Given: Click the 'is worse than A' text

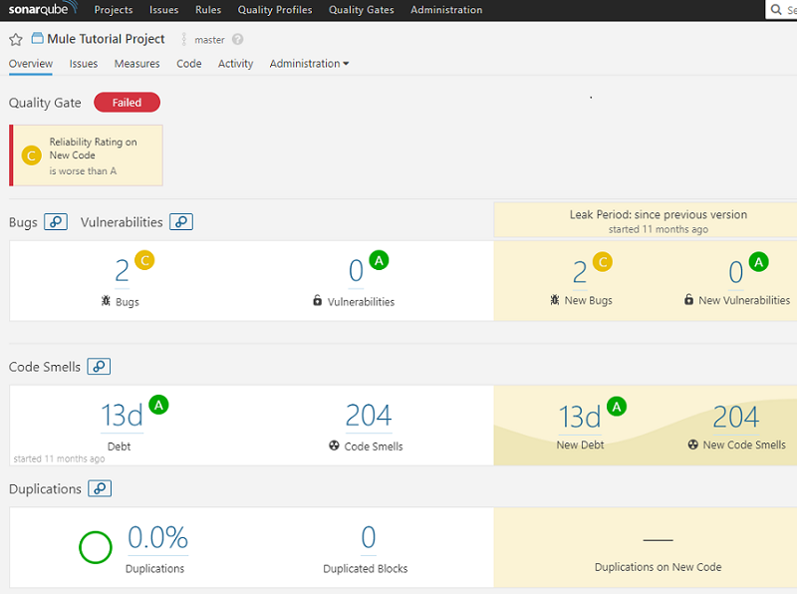Looking at the screenshot, I should click(83, 170).
